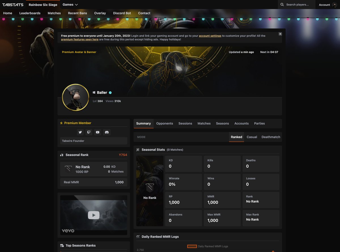Click the Views 310k counter
This screenshot has width=340, height=252.
[113, 101]
